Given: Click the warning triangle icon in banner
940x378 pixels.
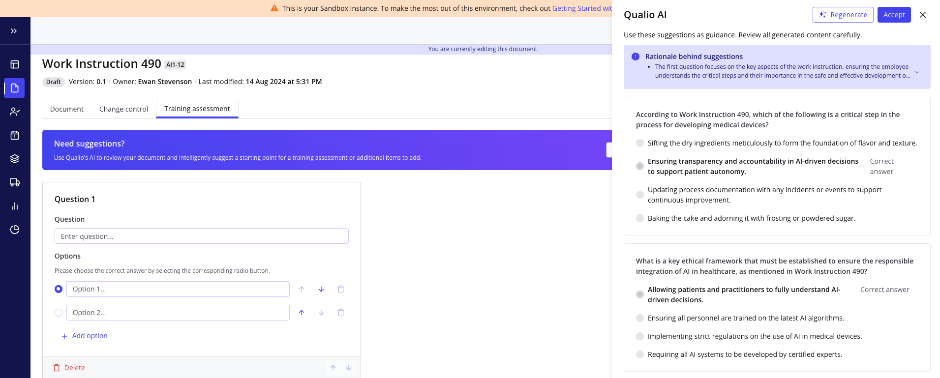Looking at the screenshot, I should pyautogui.click(x=274, y=8).
